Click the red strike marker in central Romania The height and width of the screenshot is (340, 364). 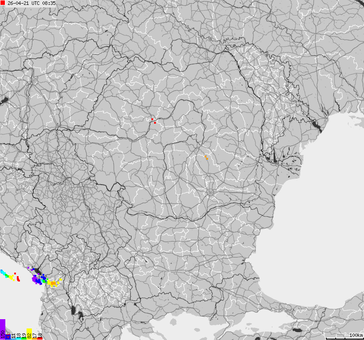151,119
